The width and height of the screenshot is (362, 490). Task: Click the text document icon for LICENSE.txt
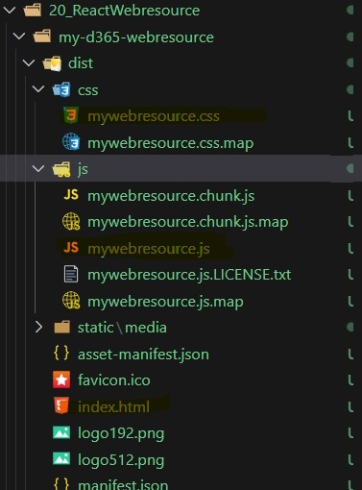coord(71,274)
